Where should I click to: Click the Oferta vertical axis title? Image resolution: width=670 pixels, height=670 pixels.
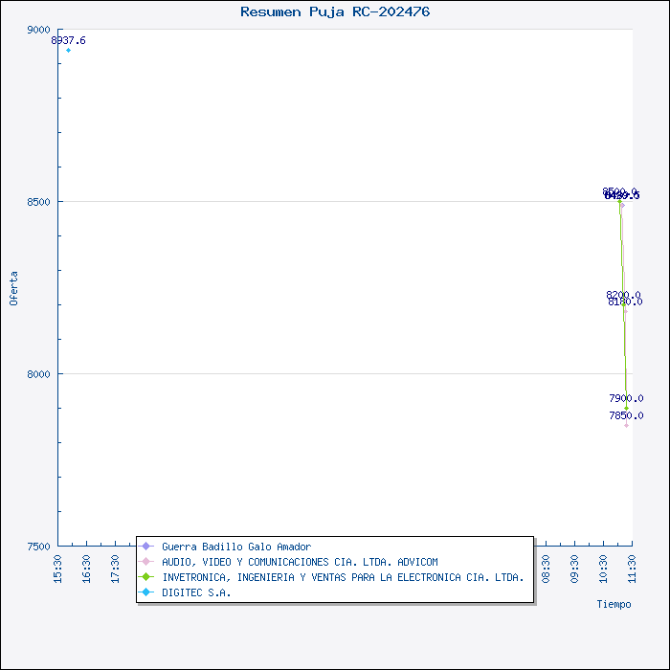coord(13,287)
